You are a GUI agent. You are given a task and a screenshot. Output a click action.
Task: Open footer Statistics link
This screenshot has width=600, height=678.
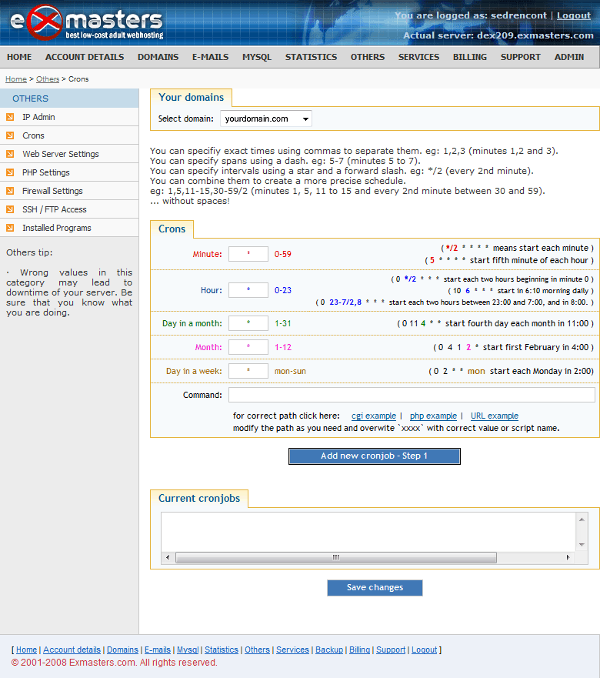point(222,650)
